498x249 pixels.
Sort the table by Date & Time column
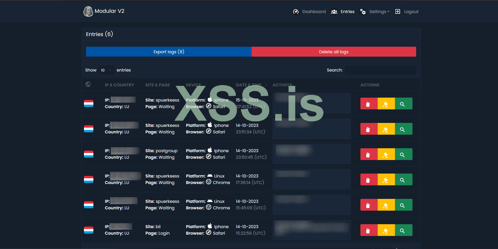click(248, 85)
